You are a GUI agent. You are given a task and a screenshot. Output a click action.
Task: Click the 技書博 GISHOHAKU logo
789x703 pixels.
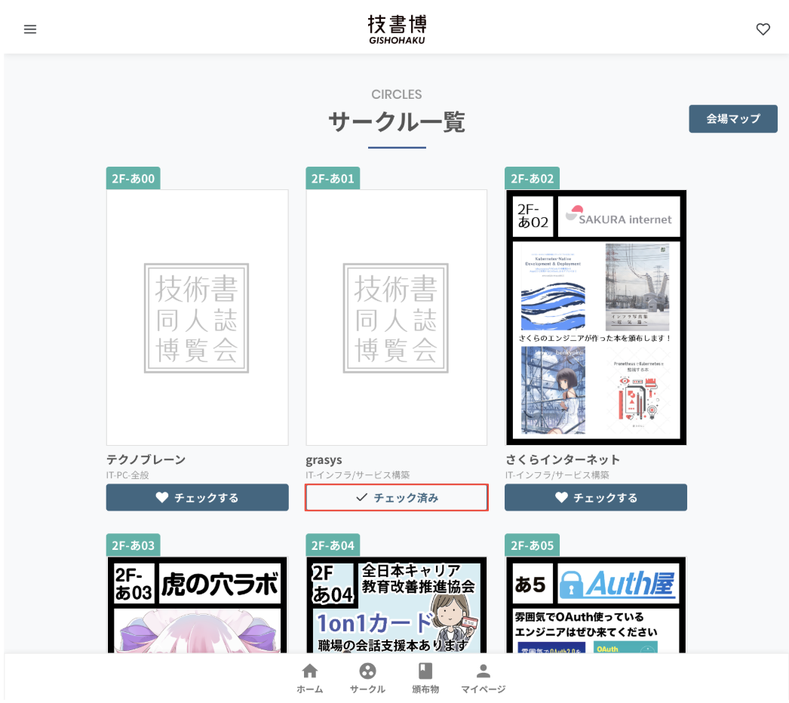pyautogui.click(x=397, y=26)
